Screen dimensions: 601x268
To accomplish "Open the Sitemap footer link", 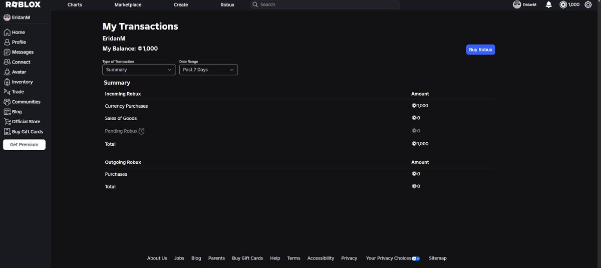I will [438, 258].
